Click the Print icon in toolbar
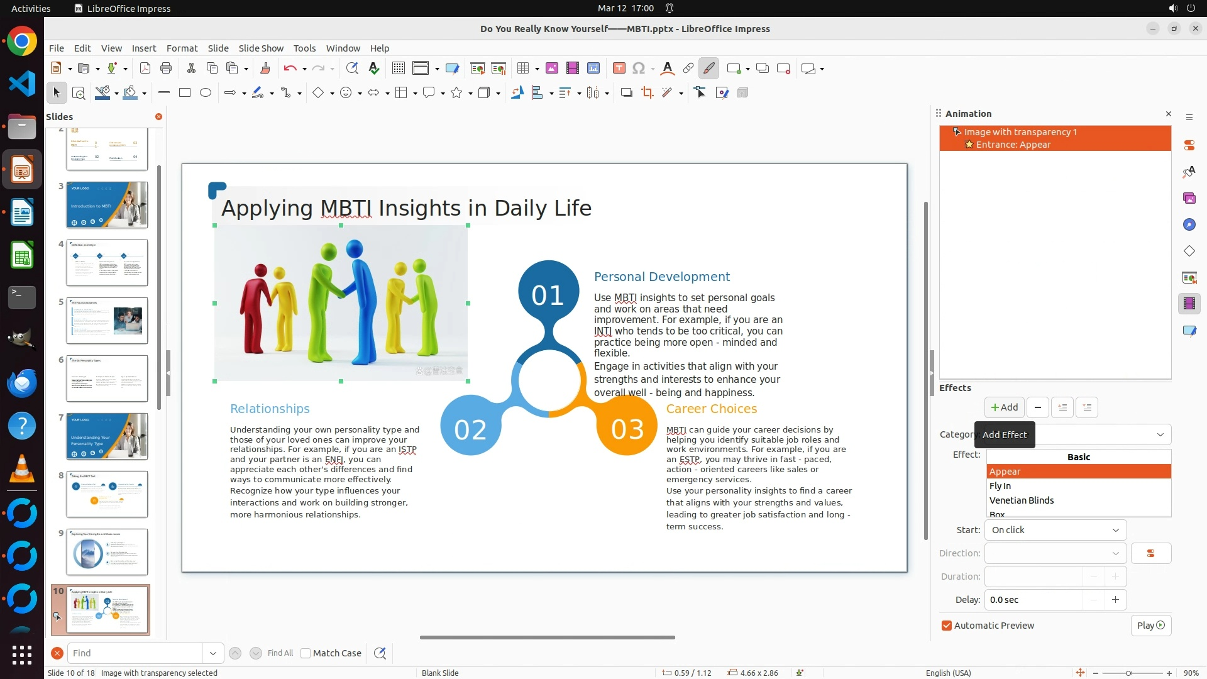The height and width of the screenshot is (679, 1207). click(x=166, y=69)
